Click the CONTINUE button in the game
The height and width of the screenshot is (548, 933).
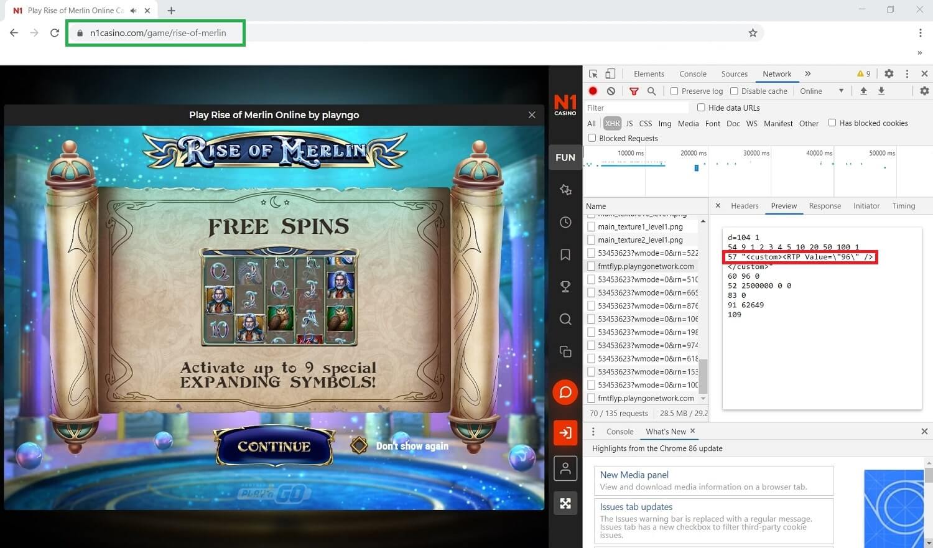[274, 446]
